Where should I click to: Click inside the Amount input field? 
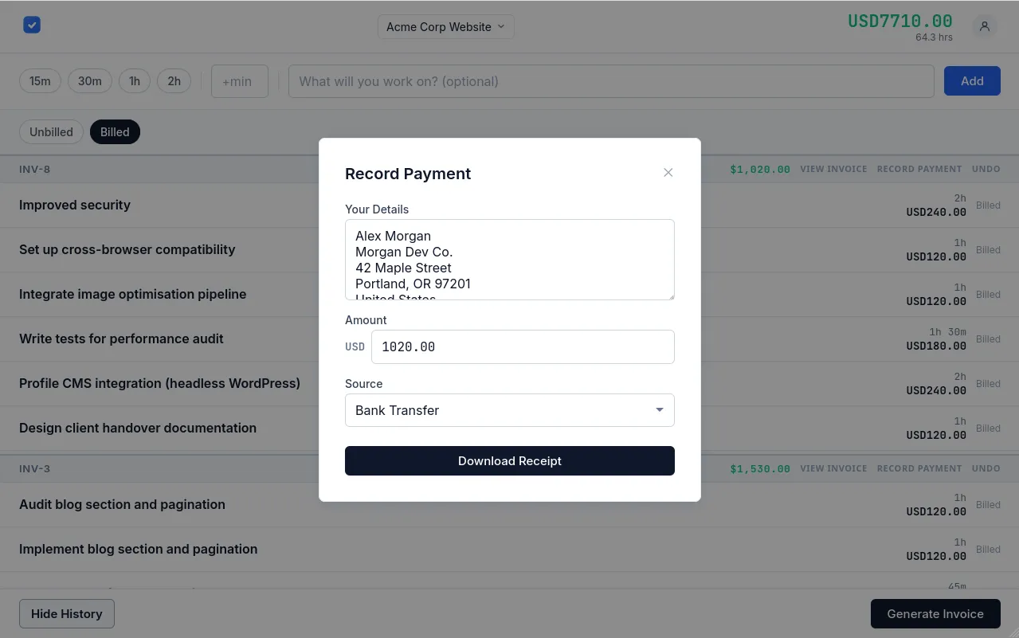(523, 346)
